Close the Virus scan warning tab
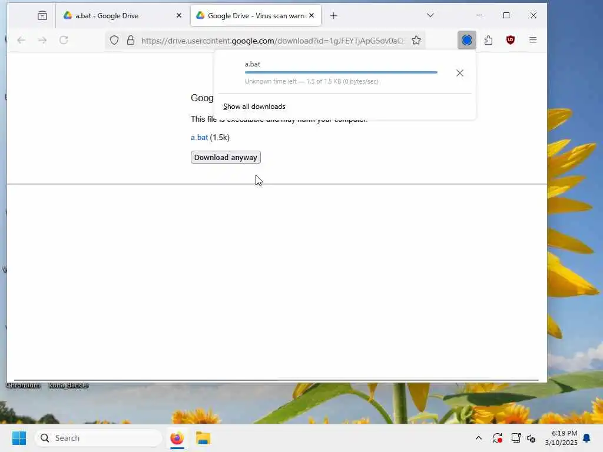This screenshot has width=603, height=452. tap(312, 15)
